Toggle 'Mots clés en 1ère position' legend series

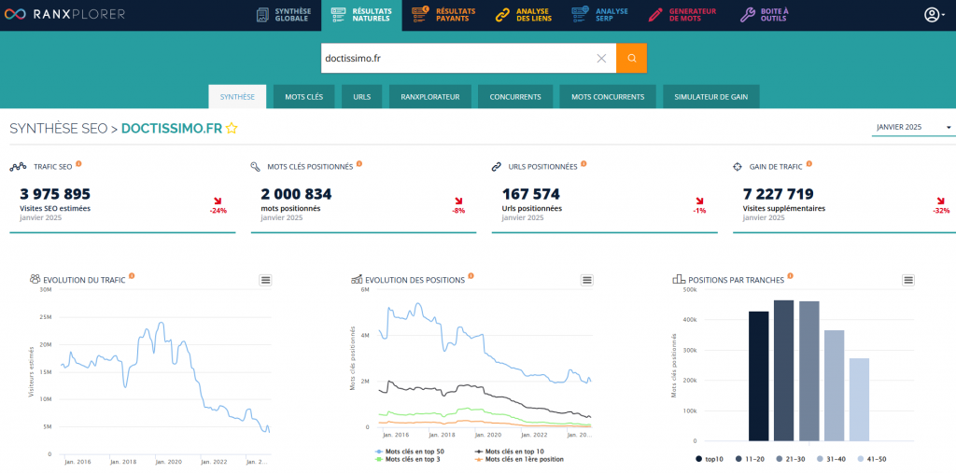click(519, 459)
